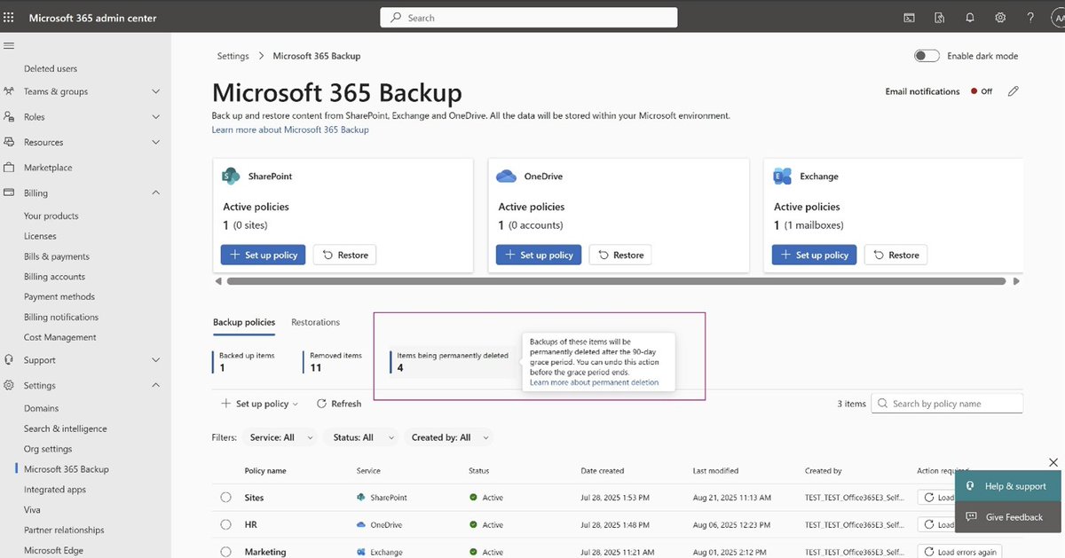Screen dimensions: 1065x558
Task: Open Cloud Shell icon in header
Action: [x=910, y=18]
